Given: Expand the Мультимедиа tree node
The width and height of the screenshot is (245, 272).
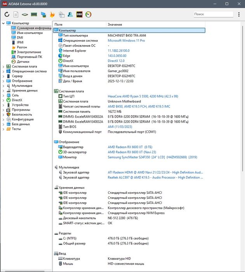Looking at the screenshot, I should 3,86.
